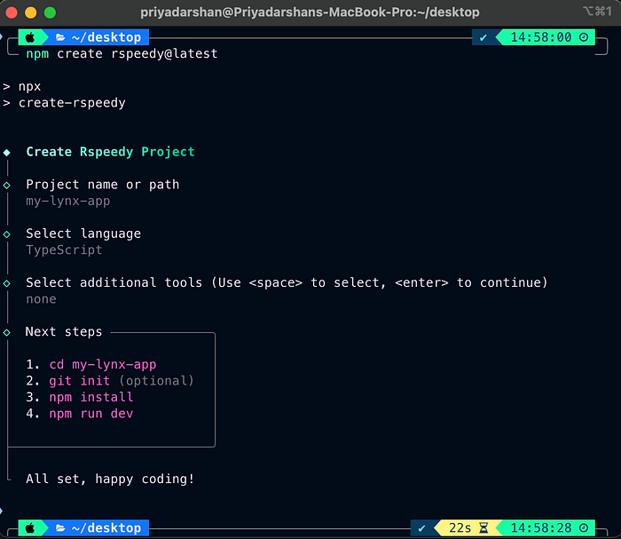Click the Apple logo in top prompt

[x=30, y=37]
